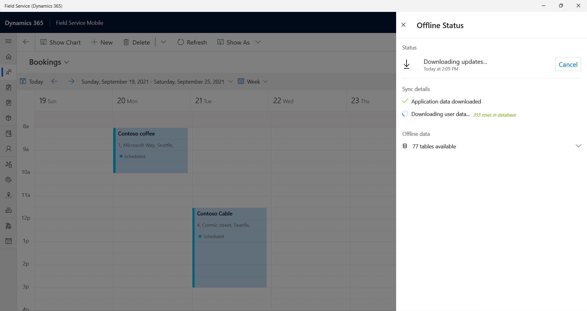Click the package-with-pencil sidebar icon
The image size is (587, 311).
point(9,180)
